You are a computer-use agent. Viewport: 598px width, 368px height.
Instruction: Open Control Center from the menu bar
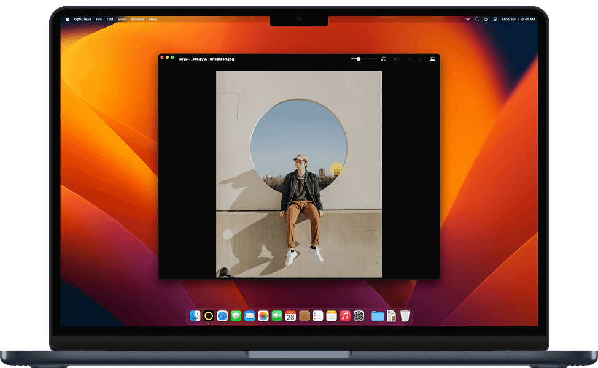(495, 19)
